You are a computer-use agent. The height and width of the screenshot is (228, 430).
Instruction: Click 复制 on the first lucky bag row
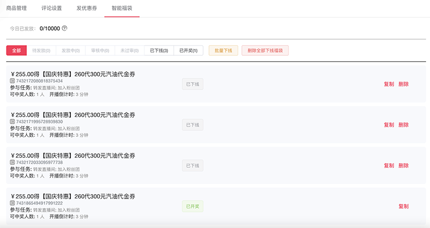(389, 84)
